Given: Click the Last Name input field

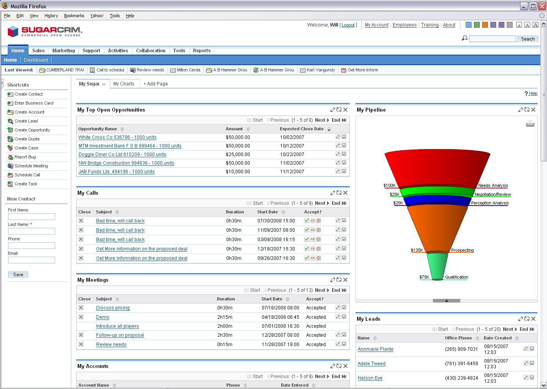Looking at the screenshot, I should pos(32,231).
